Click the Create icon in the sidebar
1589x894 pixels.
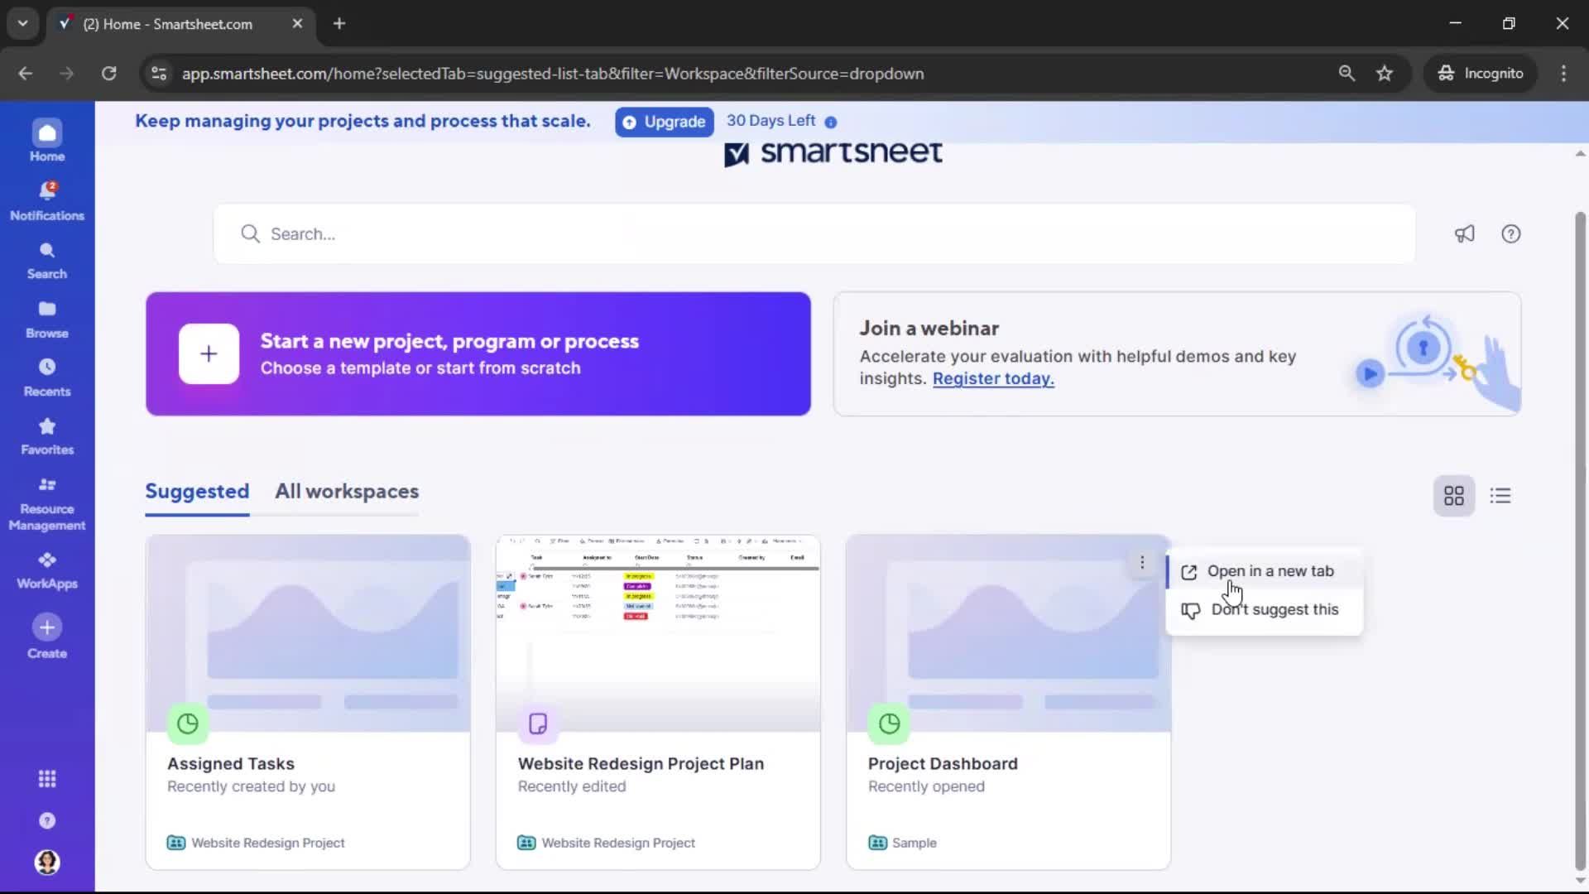coord(47,635)
